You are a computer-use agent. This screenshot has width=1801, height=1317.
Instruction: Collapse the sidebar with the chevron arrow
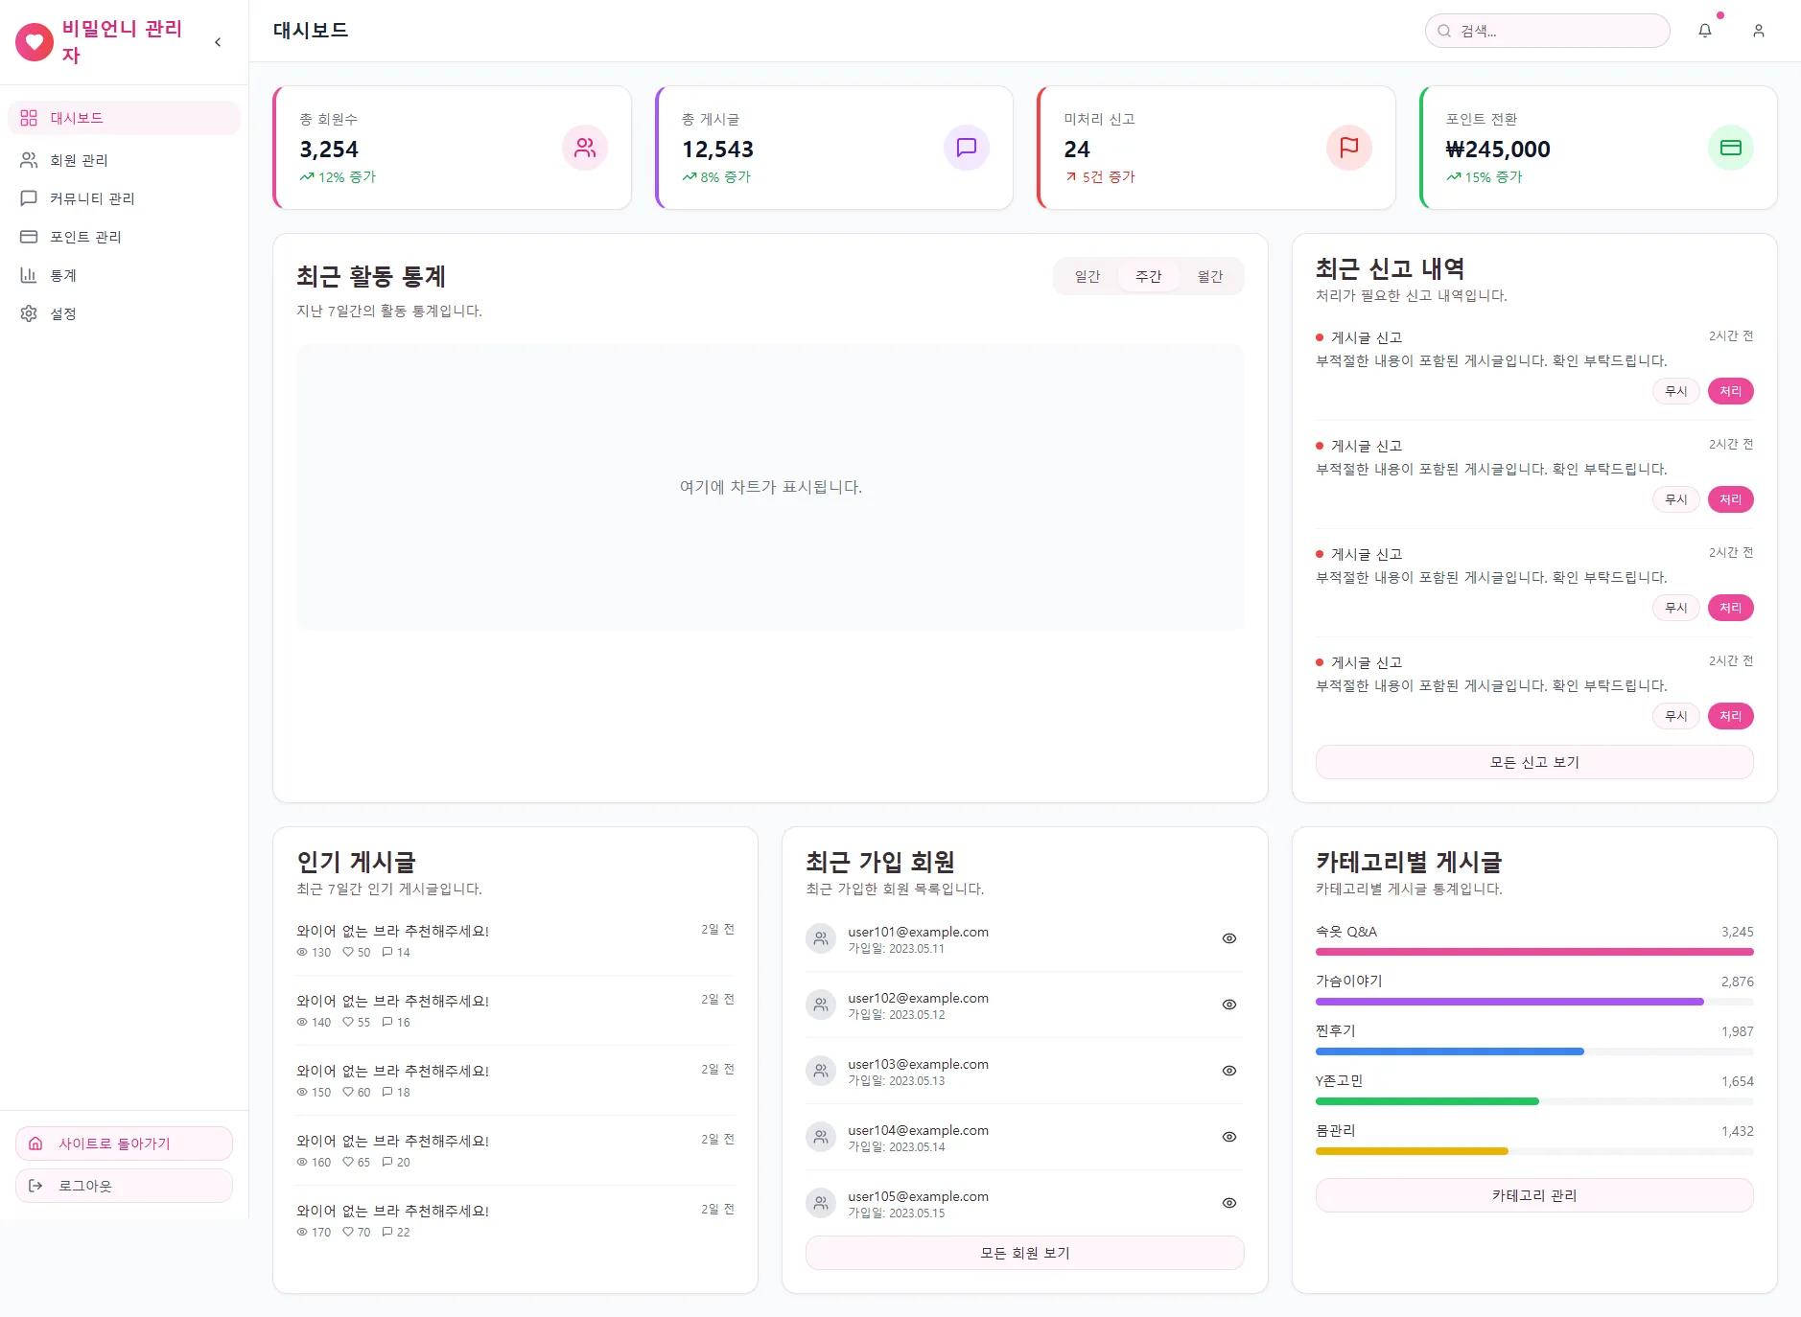pos(218,42)
